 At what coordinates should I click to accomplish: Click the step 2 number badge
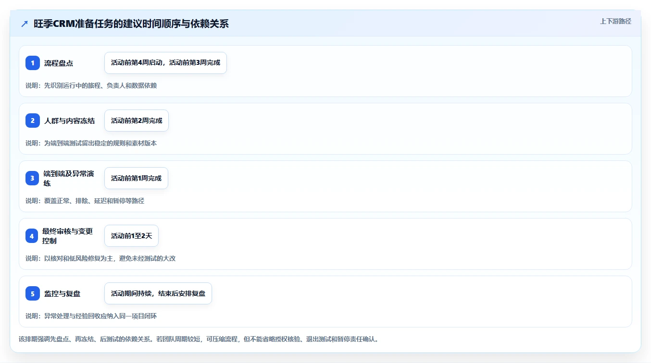point(33,121)
